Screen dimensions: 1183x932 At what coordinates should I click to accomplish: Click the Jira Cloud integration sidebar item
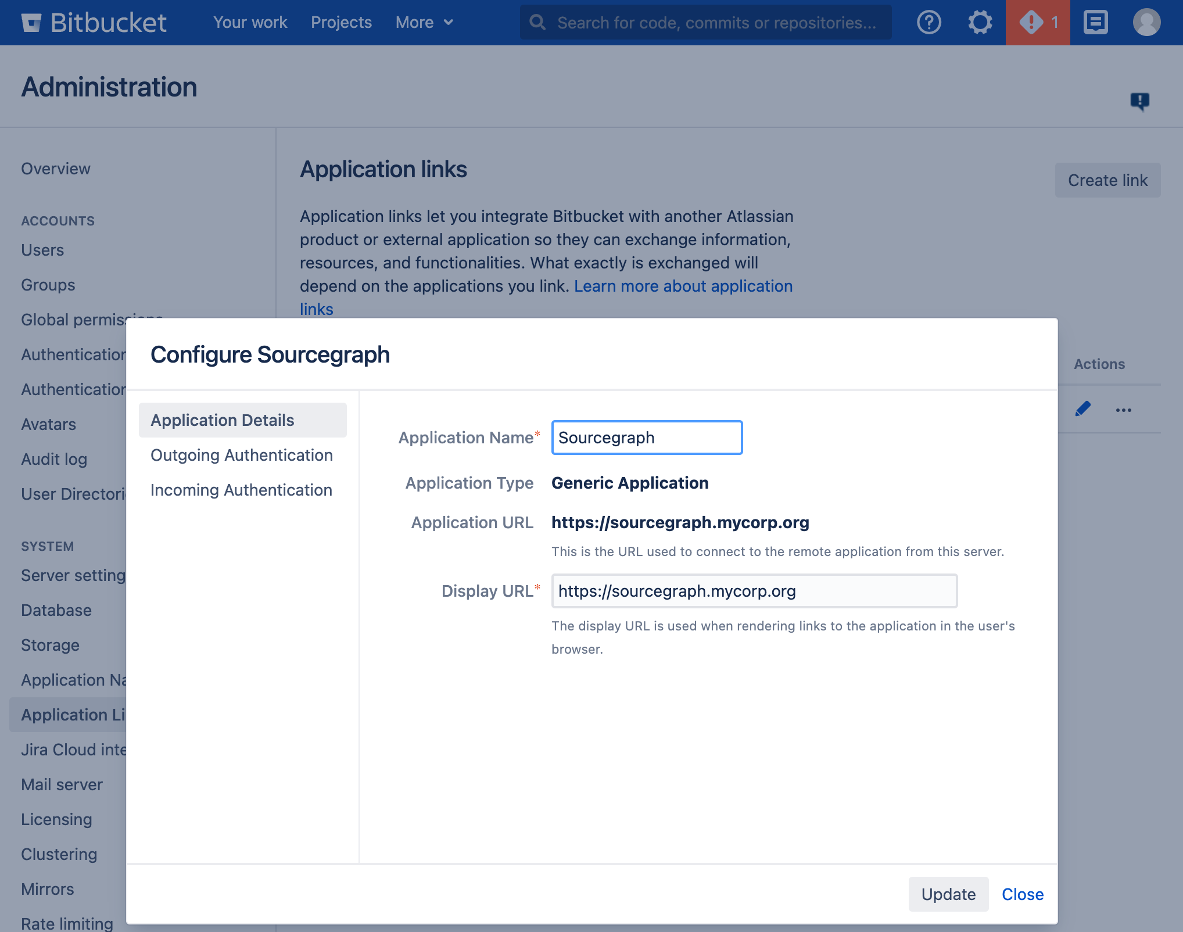click(x=72, y=748)
